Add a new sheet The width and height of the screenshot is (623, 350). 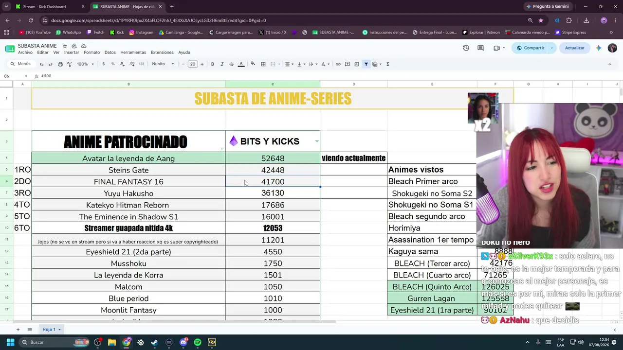(18, 330)
